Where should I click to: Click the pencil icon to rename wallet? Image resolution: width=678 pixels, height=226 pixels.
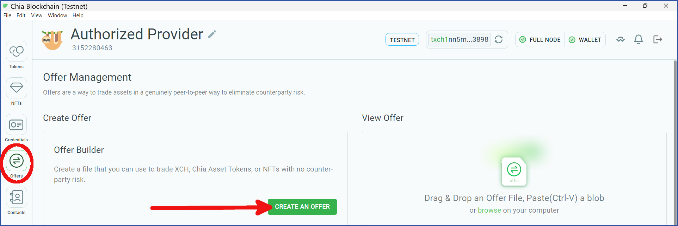click(212, 34)
